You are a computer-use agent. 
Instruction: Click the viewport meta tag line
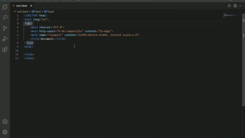point(85,35)
